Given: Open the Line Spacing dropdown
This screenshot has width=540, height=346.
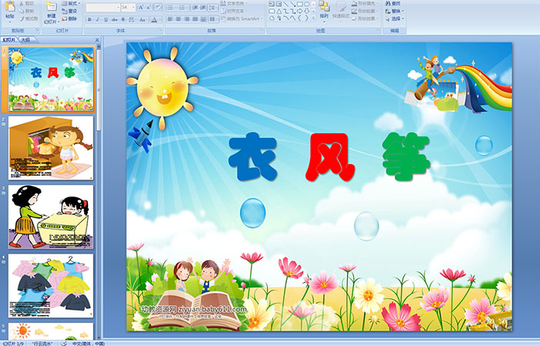Looking at the screenshot, I should click(213, 8).
